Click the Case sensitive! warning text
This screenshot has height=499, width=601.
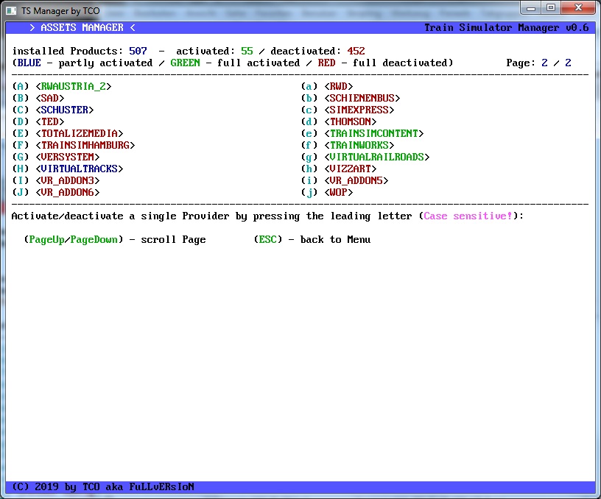click(x=468, y=216)
